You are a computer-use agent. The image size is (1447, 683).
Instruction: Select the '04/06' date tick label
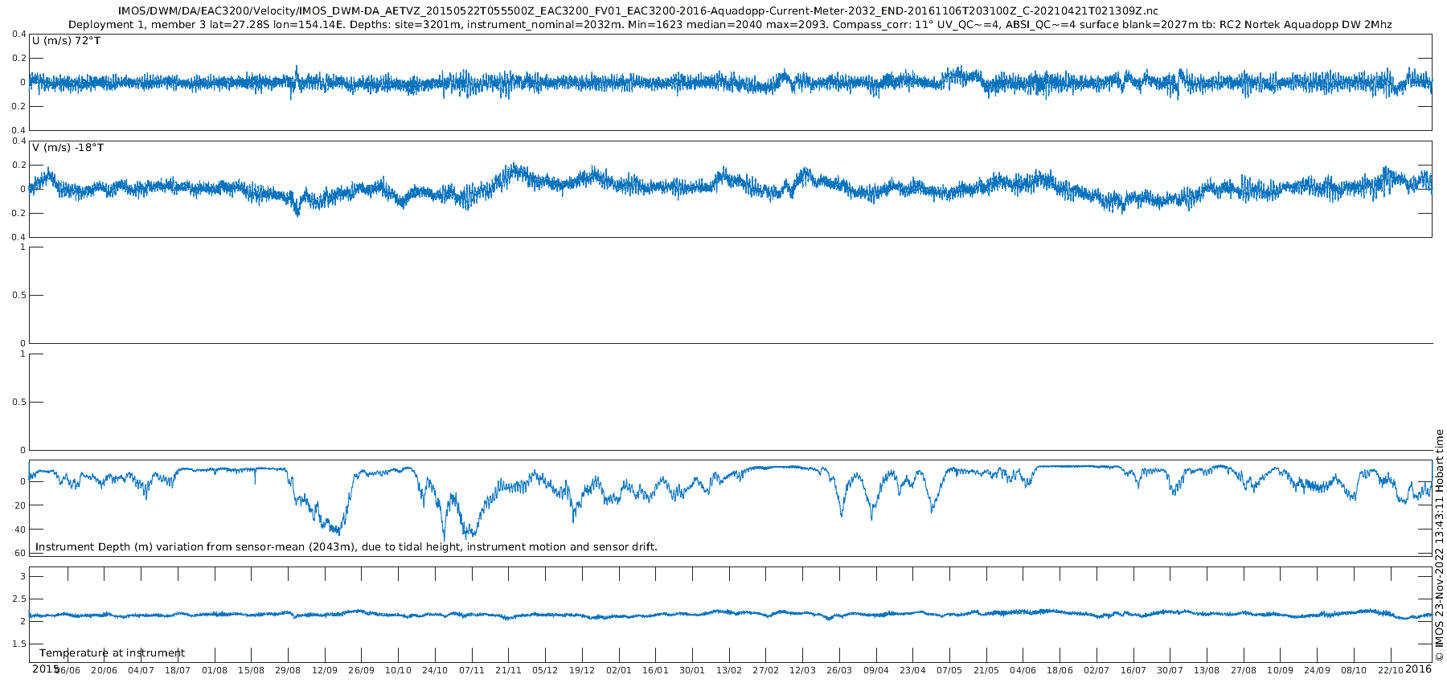click(1023, 670)
